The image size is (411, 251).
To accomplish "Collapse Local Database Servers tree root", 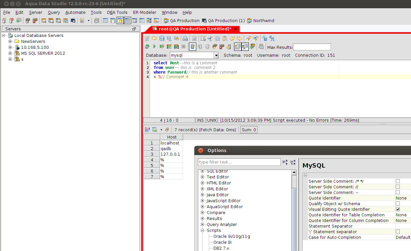I will point(4,35).
